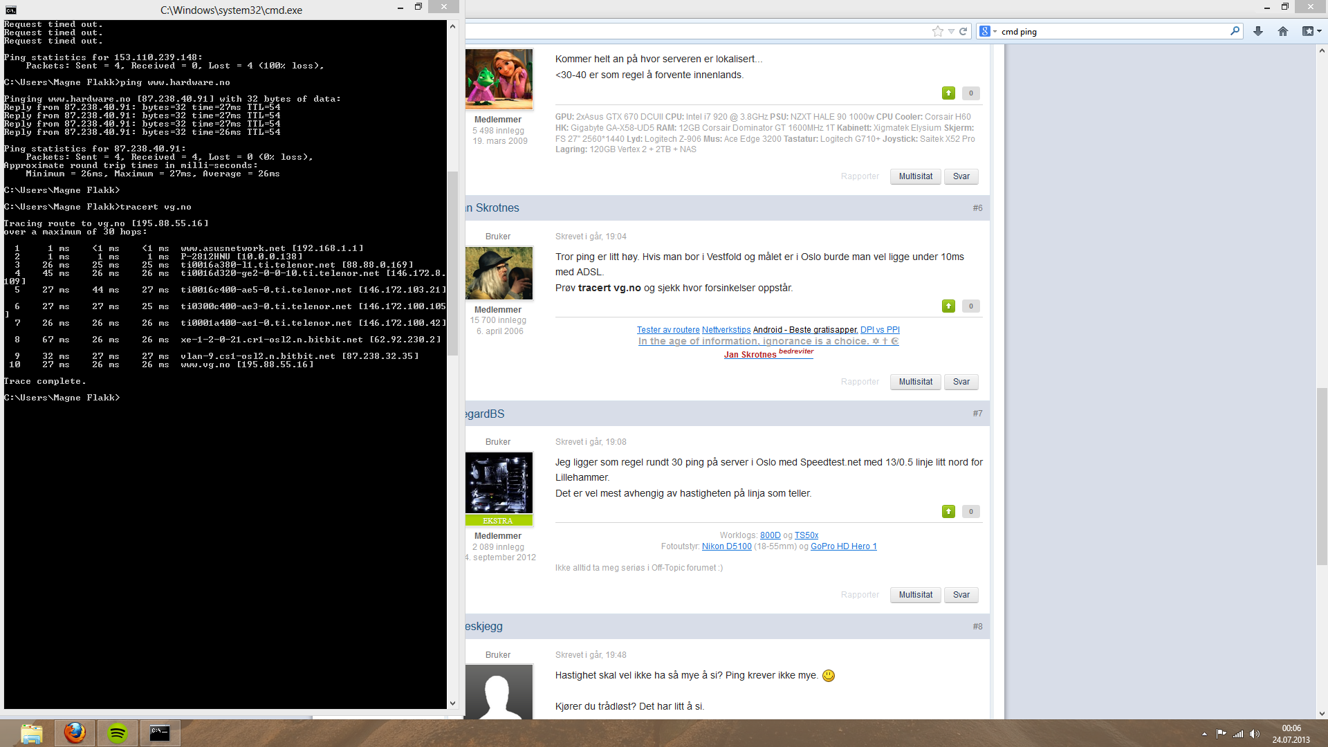The width and height of the screenshot is (1328, 747).
Task: Open the 800D worklog link
Action: point(770,535)
